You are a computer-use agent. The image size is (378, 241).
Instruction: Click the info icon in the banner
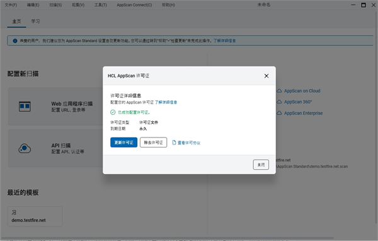15,41
